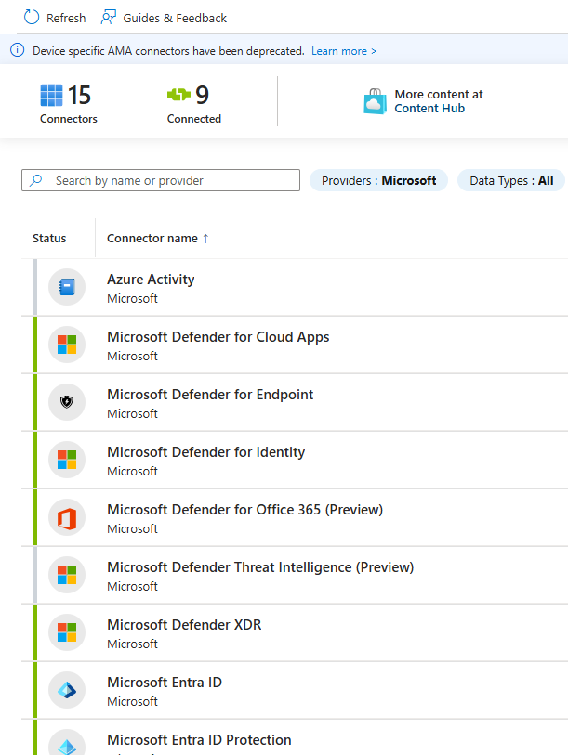The image size is (568, 755).
Task: Click the More content at label
Action: pyautogui.click(x=439, y=95)
